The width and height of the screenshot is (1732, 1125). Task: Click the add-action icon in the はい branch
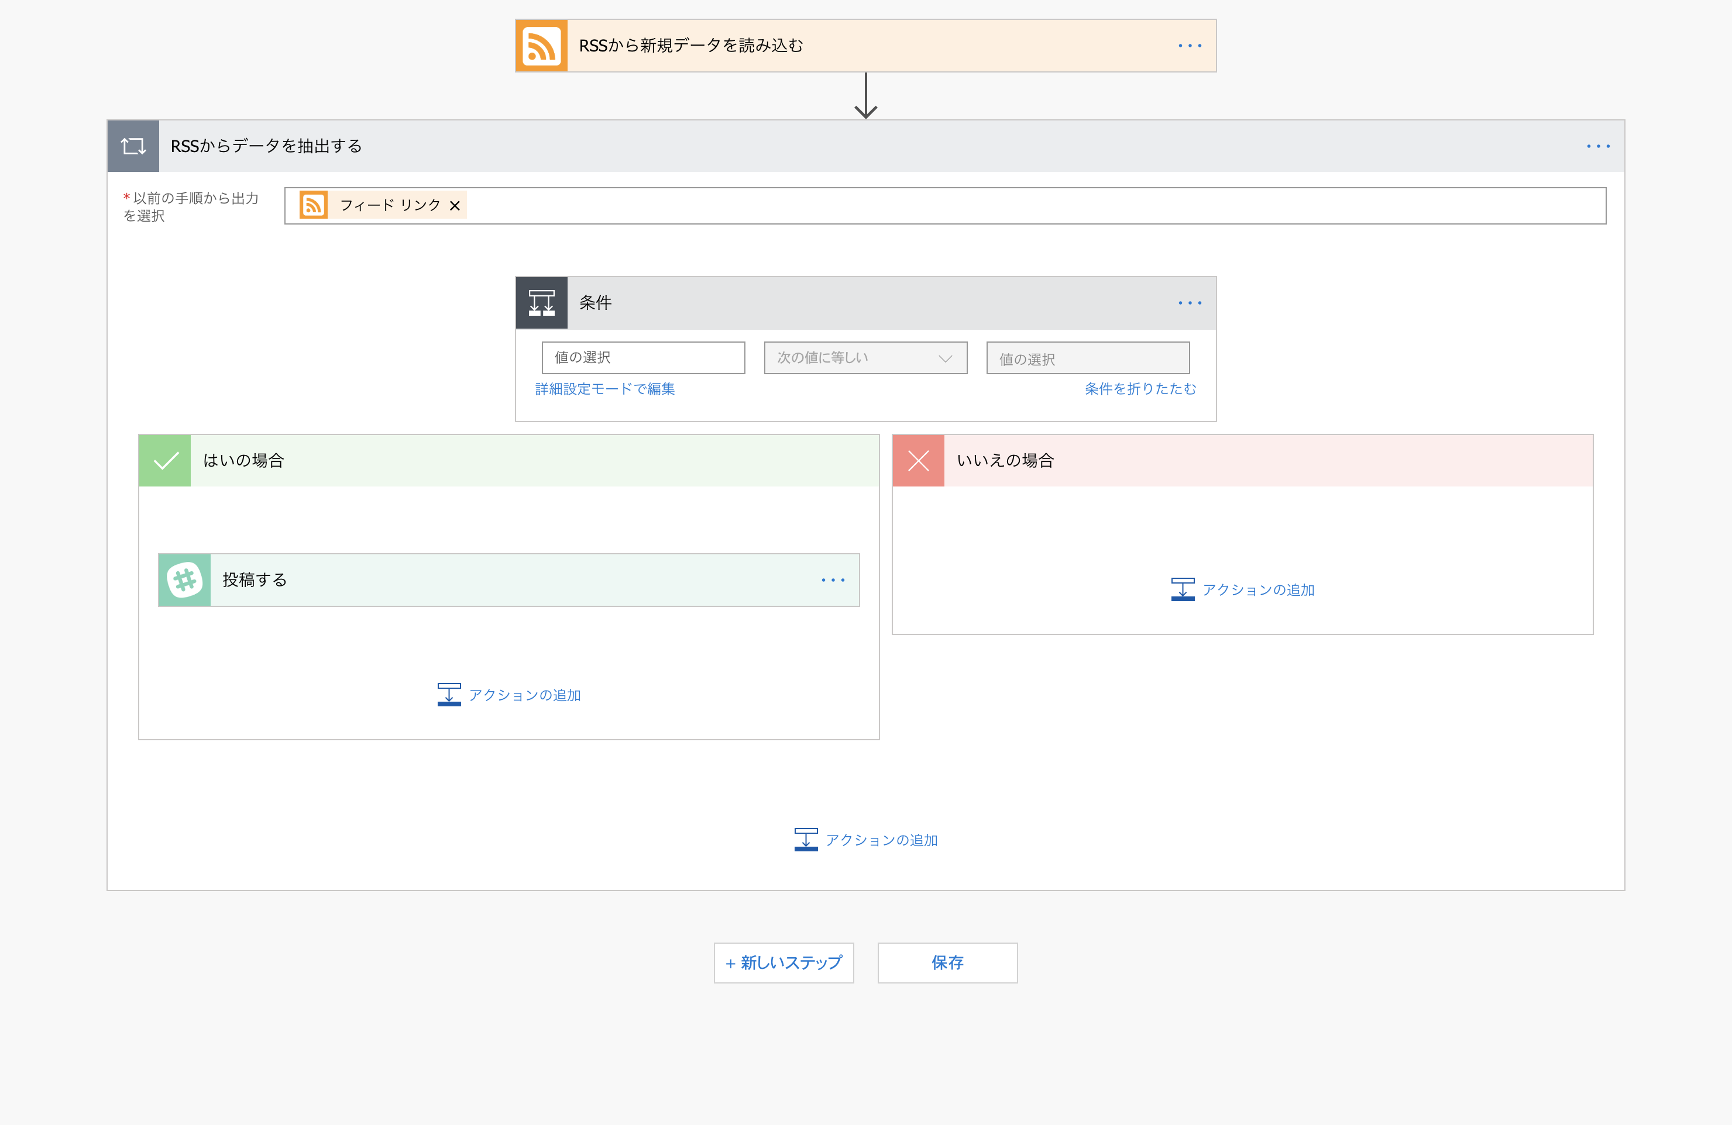(449, 695)
